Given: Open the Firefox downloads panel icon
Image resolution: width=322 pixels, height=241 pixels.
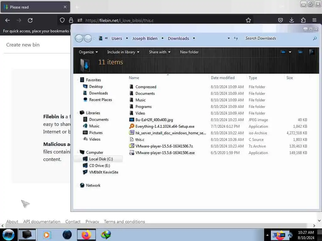Looking at the screenshot, I should coord(291,20).
